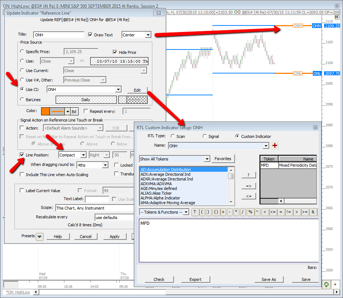Select the Specific Price radio button
This screenshot has width=343, height=298.
coord(23,52)
